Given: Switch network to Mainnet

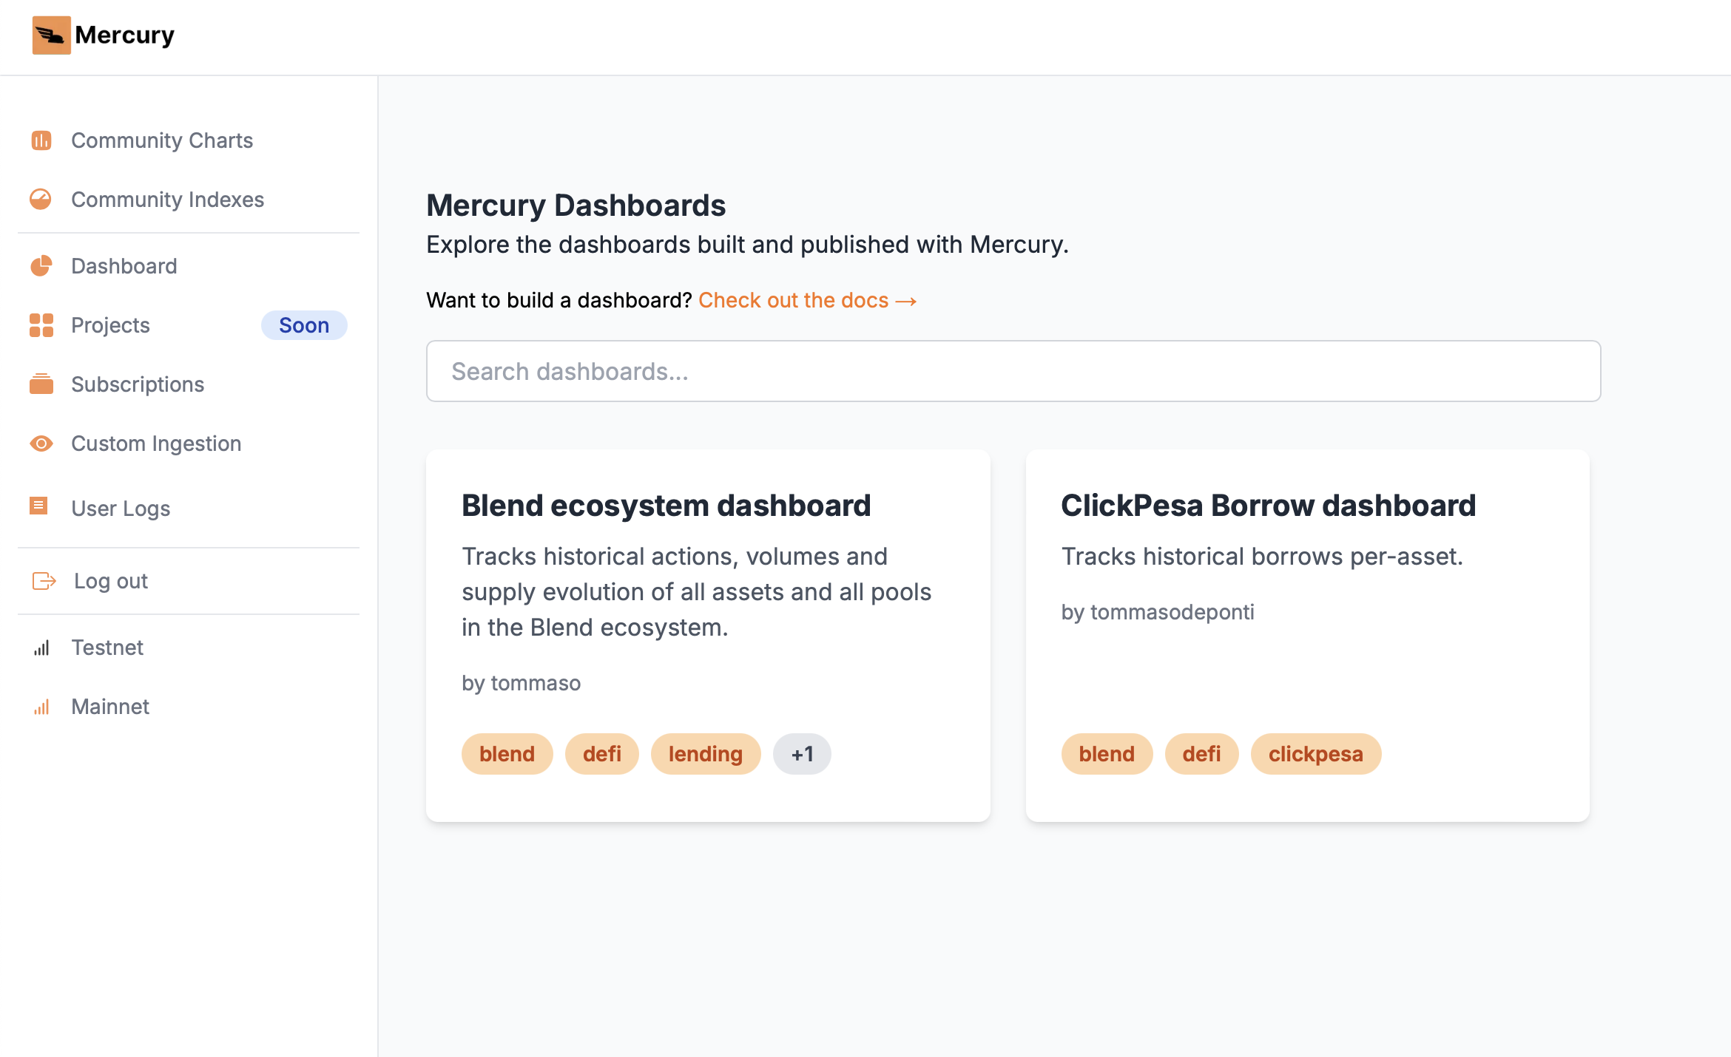Looking at the screenshot, I should point(110,707).
